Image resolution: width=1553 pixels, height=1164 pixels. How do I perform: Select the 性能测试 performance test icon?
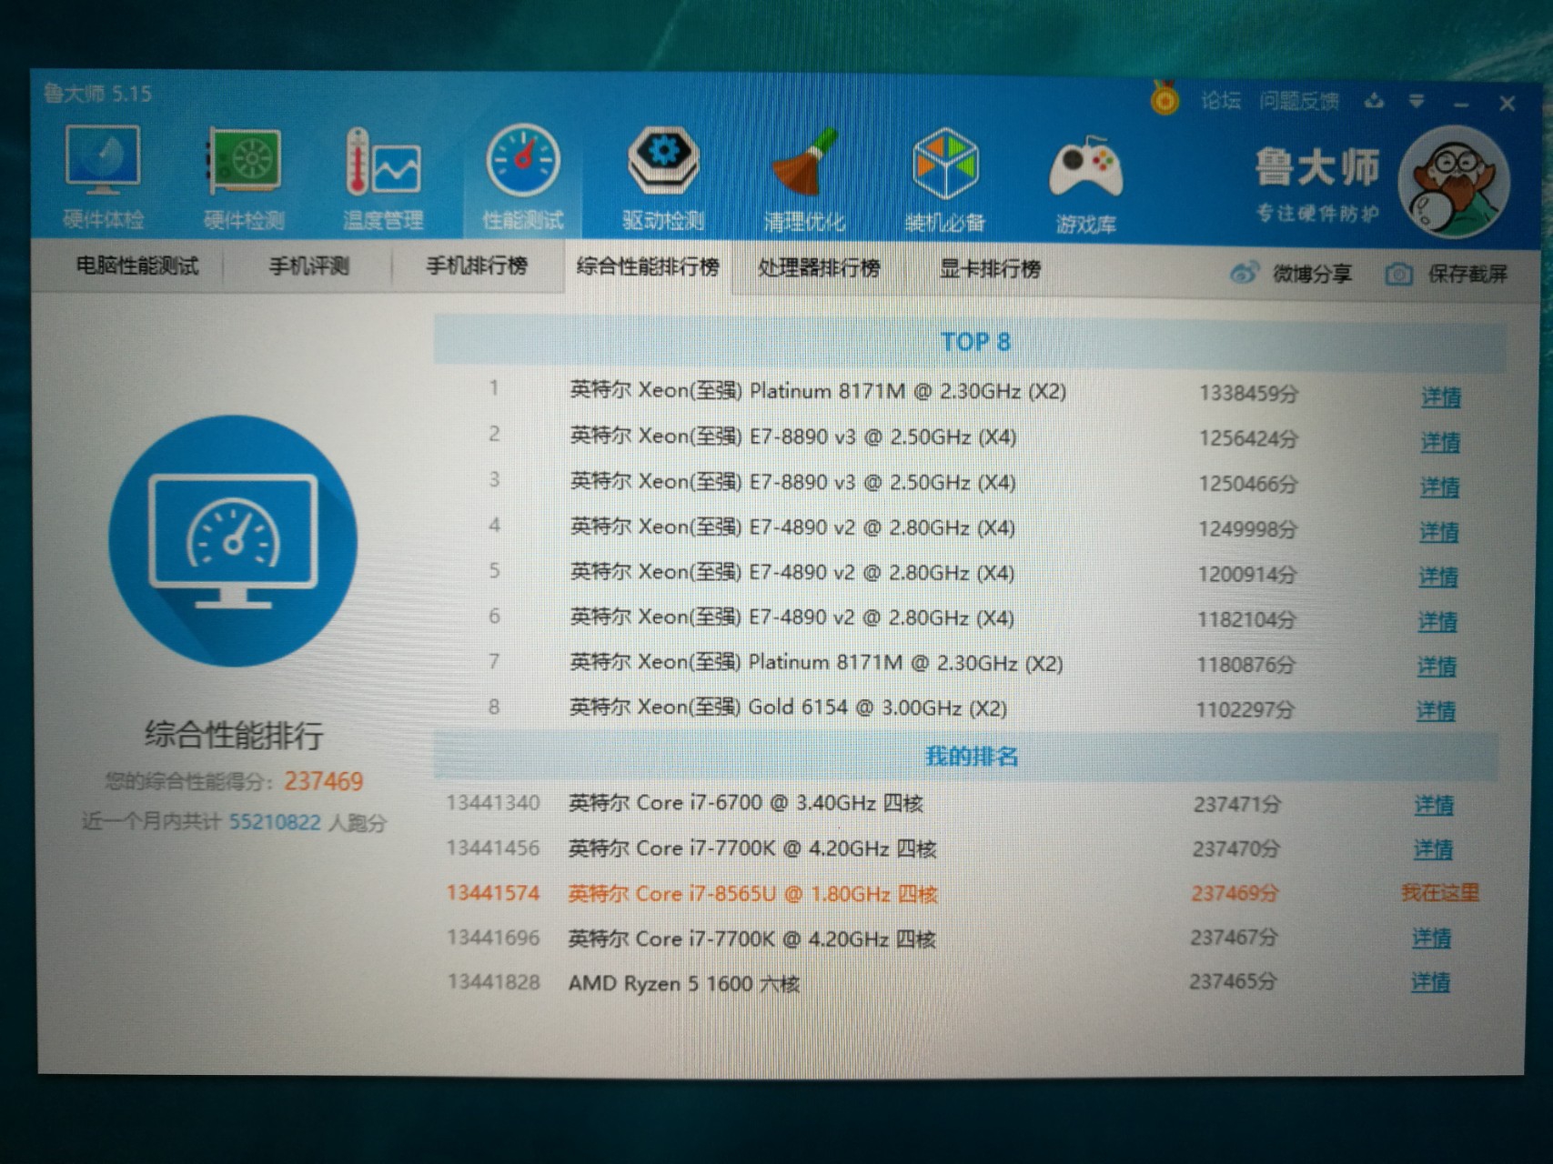(x=521, y=173)
